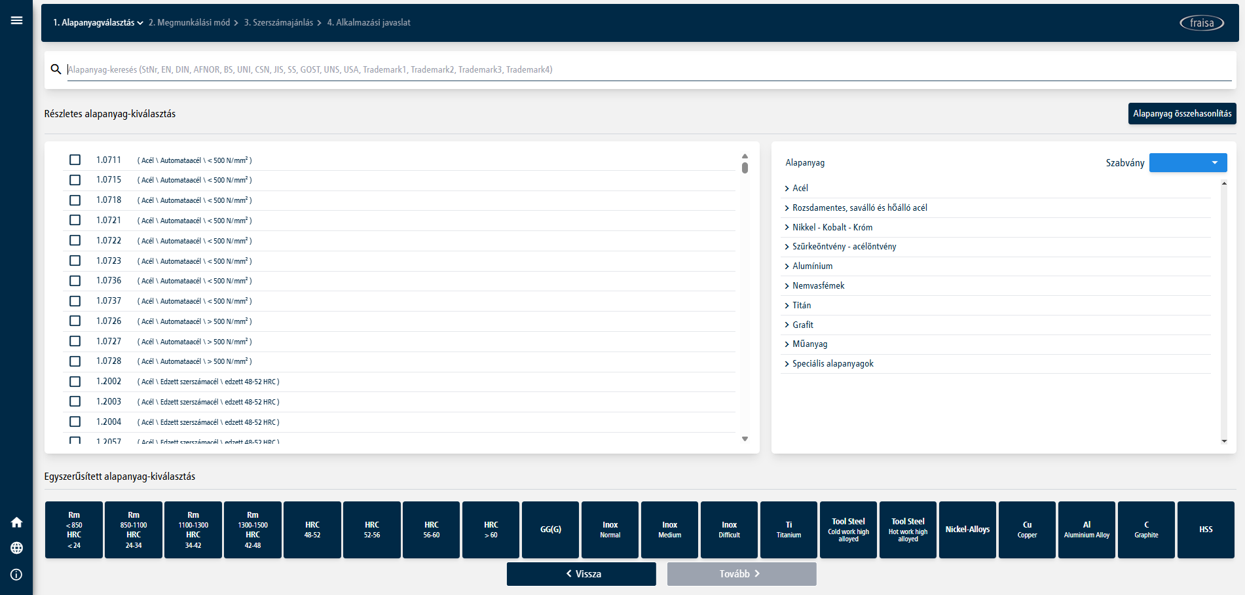Click the search magnifier icon
Image resolution: width=1245 pixels, height=595 pixels.
[x=56, y=69]
